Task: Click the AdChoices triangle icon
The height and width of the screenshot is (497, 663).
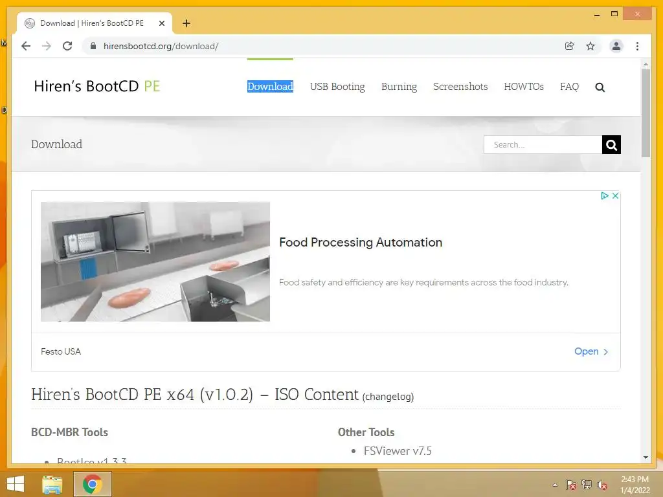Action: tap(605, 195)
